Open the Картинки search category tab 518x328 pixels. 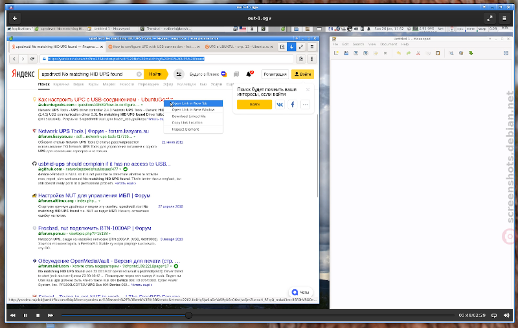[x=61, y=85]
